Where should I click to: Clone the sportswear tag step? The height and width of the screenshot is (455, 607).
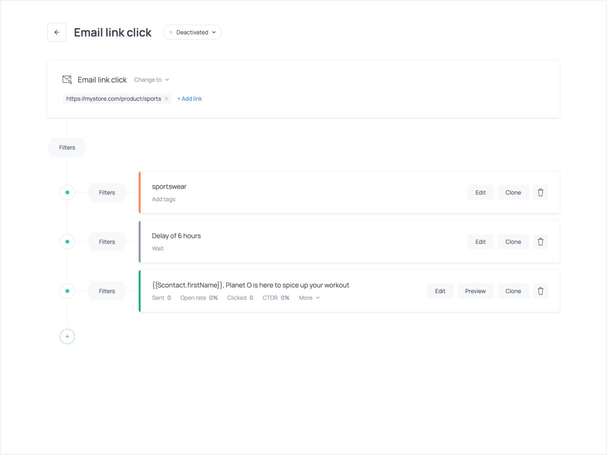(x=513, y=192)
